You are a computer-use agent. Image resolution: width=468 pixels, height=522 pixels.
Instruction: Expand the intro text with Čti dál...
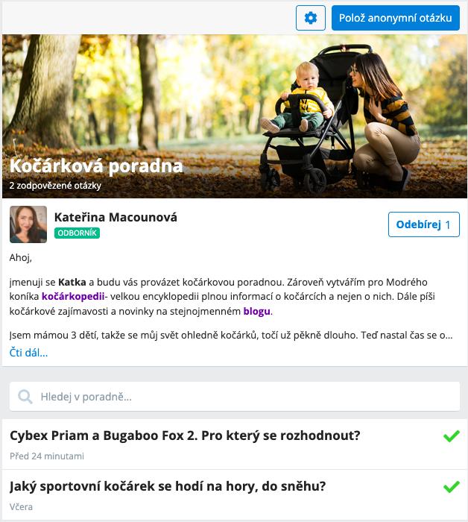point(28,352)
